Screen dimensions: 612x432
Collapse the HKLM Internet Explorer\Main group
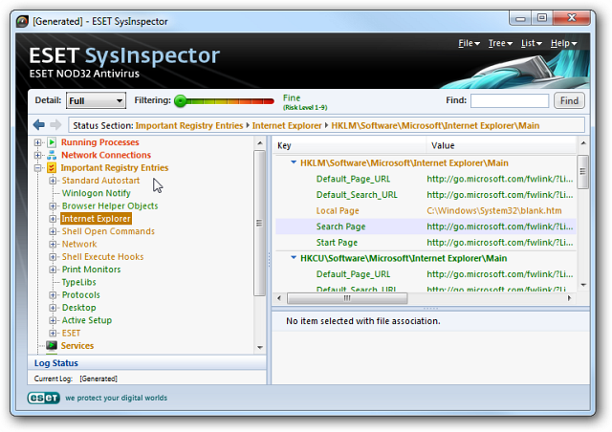coord(294,162)
